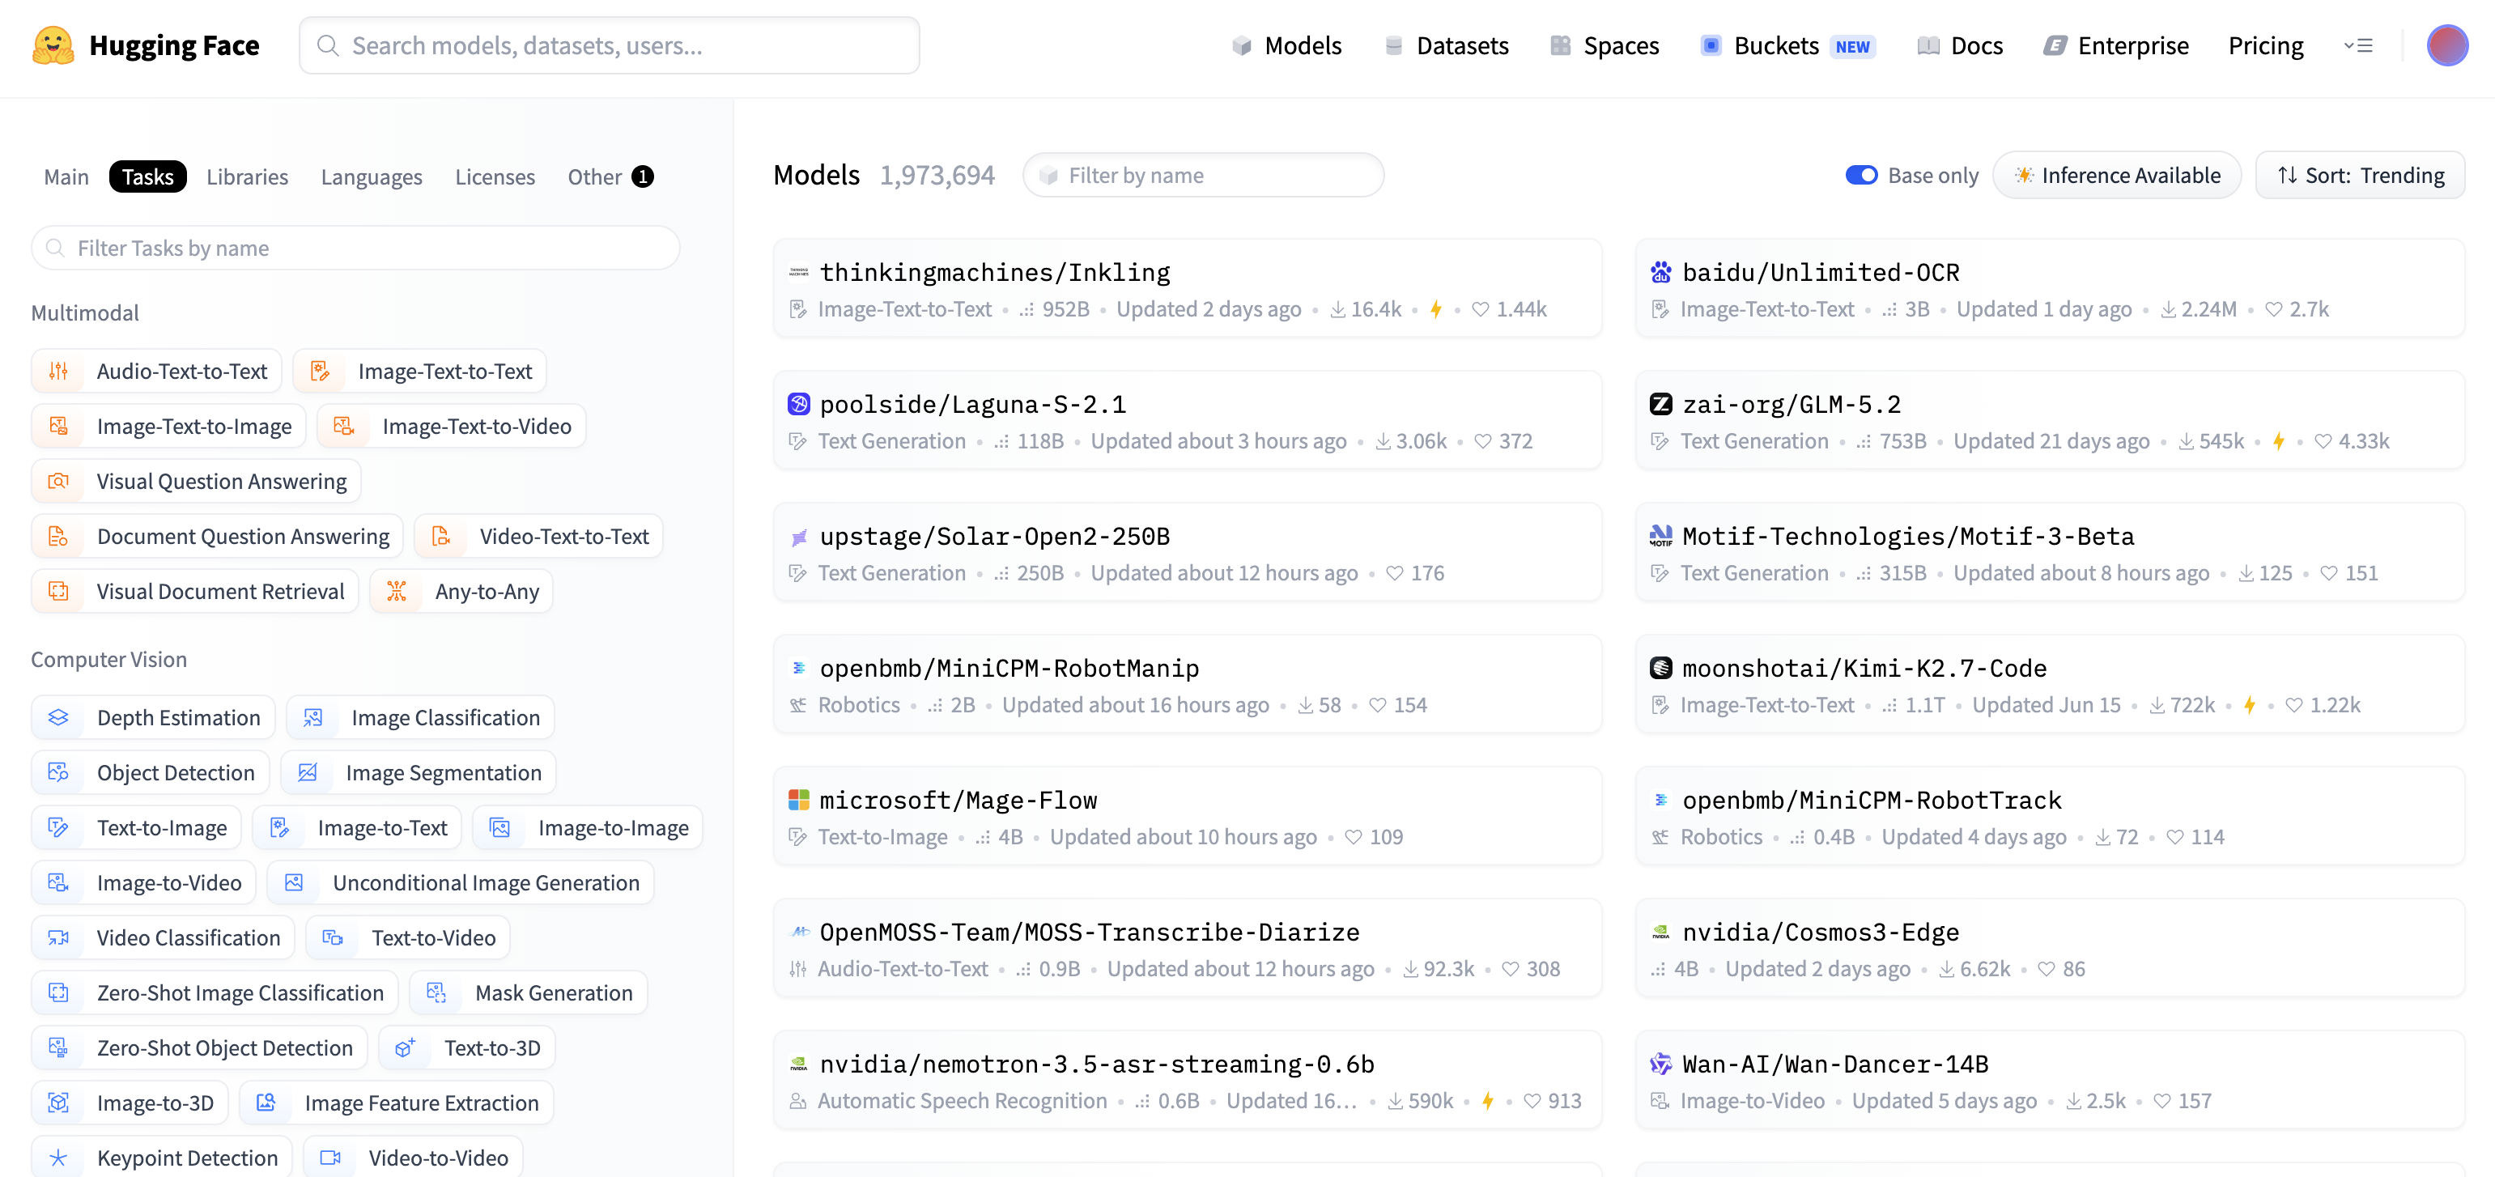Click the microsoft four-color logo icon
The width and height of the screenshot is (2495, 1177).
(798, 800)
